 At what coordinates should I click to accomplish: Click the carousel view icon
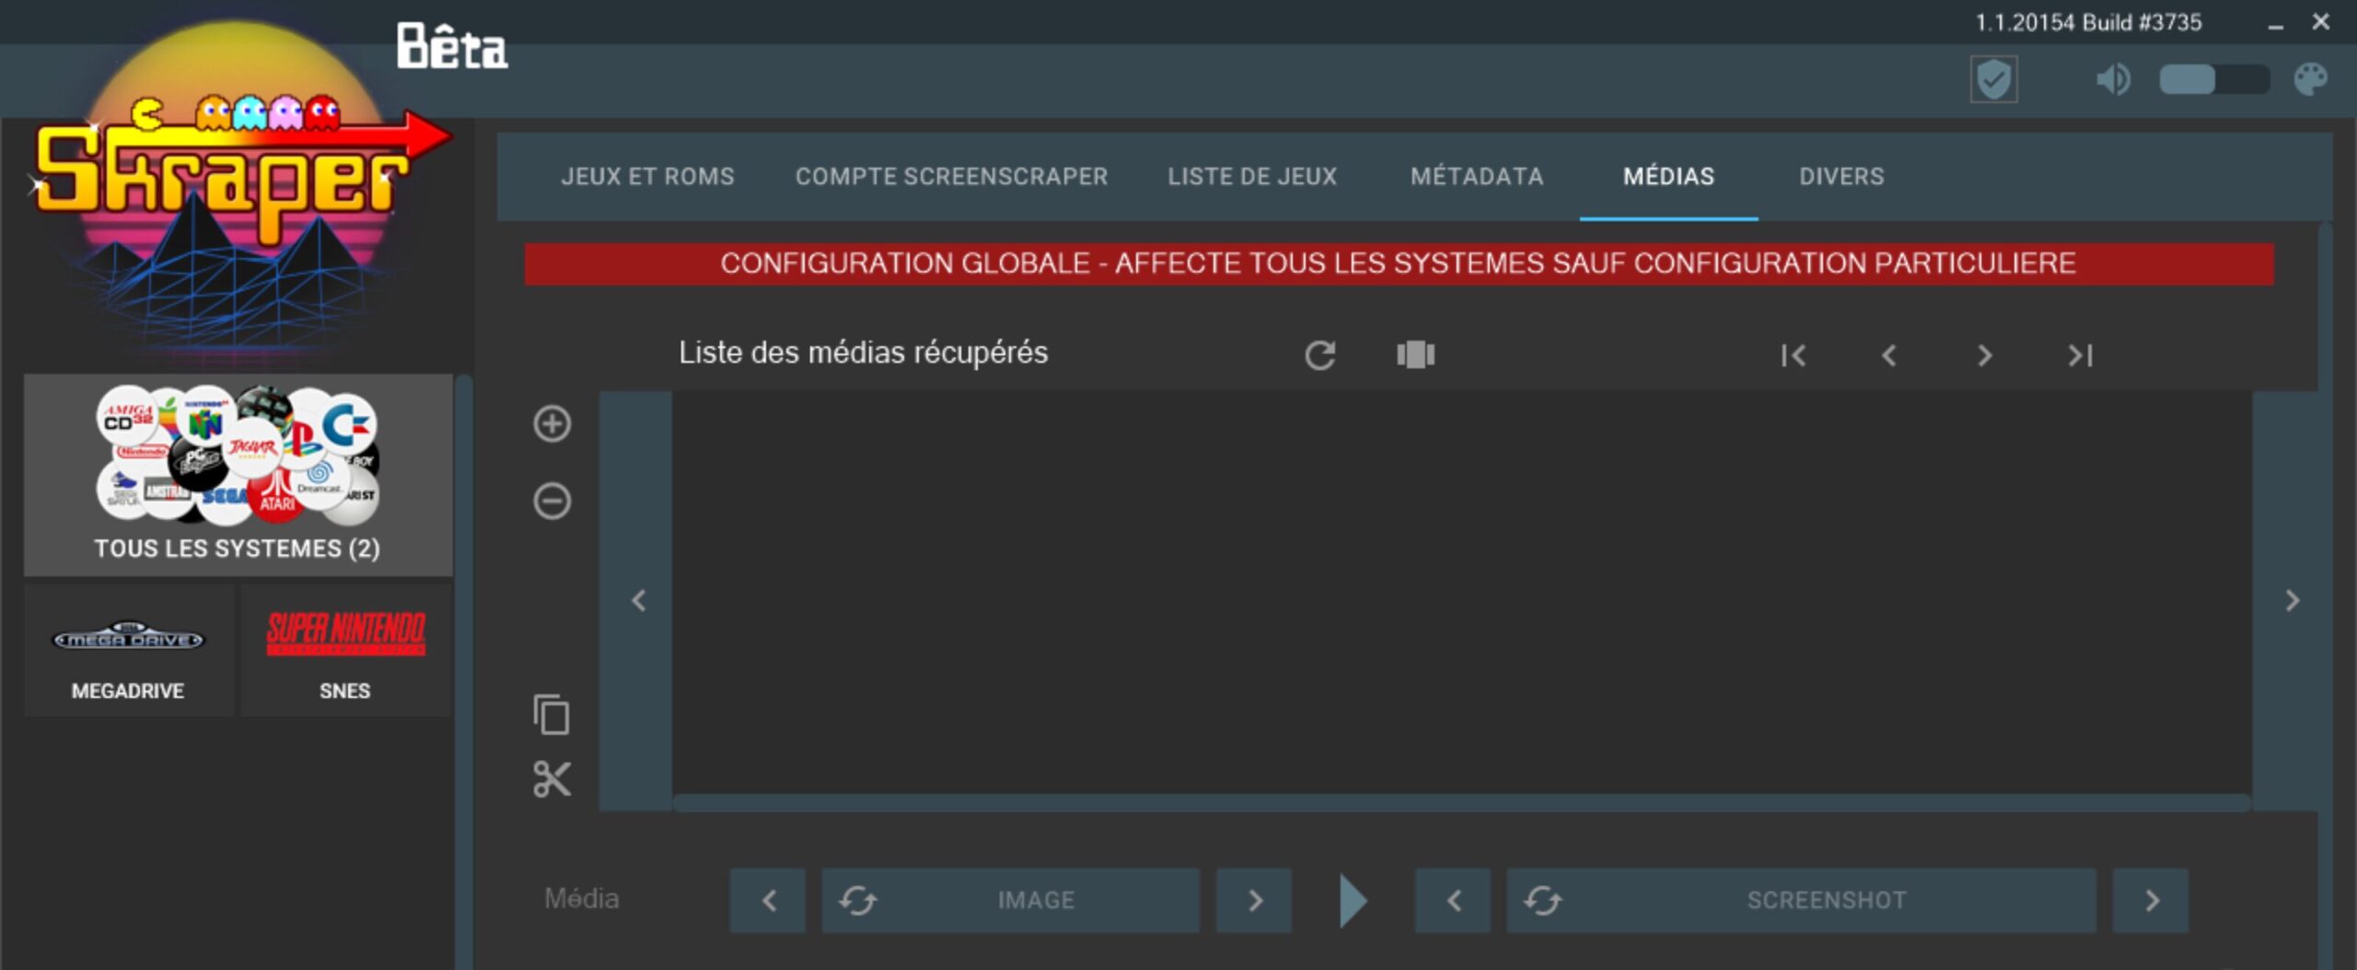coord(1416,354)
